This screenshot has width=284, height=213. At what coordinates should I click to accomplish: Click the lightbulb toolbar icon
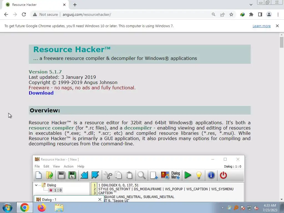(x=199, y=175)
